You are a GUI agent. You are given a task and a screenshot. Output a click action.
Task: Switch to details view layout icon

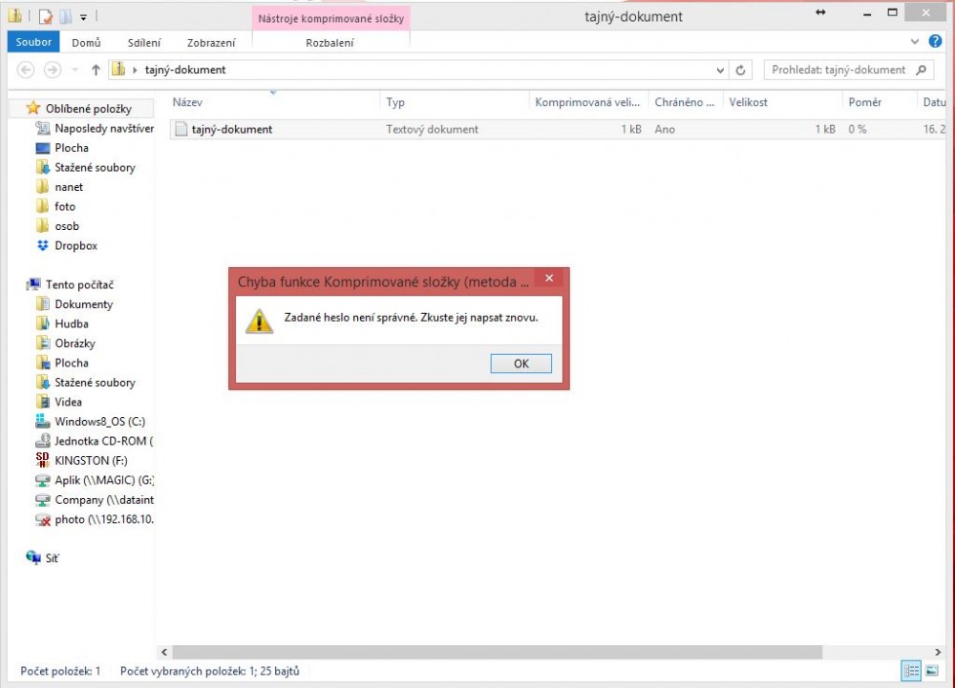911,671
